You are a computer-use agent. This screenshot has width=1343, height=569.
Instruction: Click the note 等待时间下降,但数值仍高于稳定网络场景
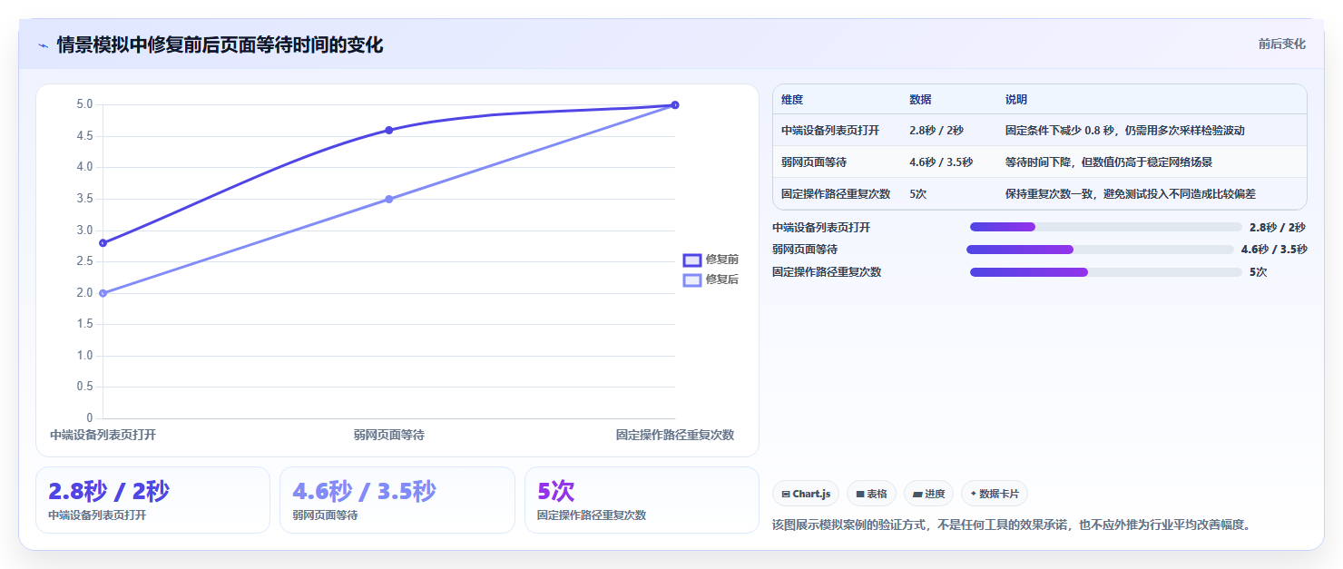(x=1109, y=162)
